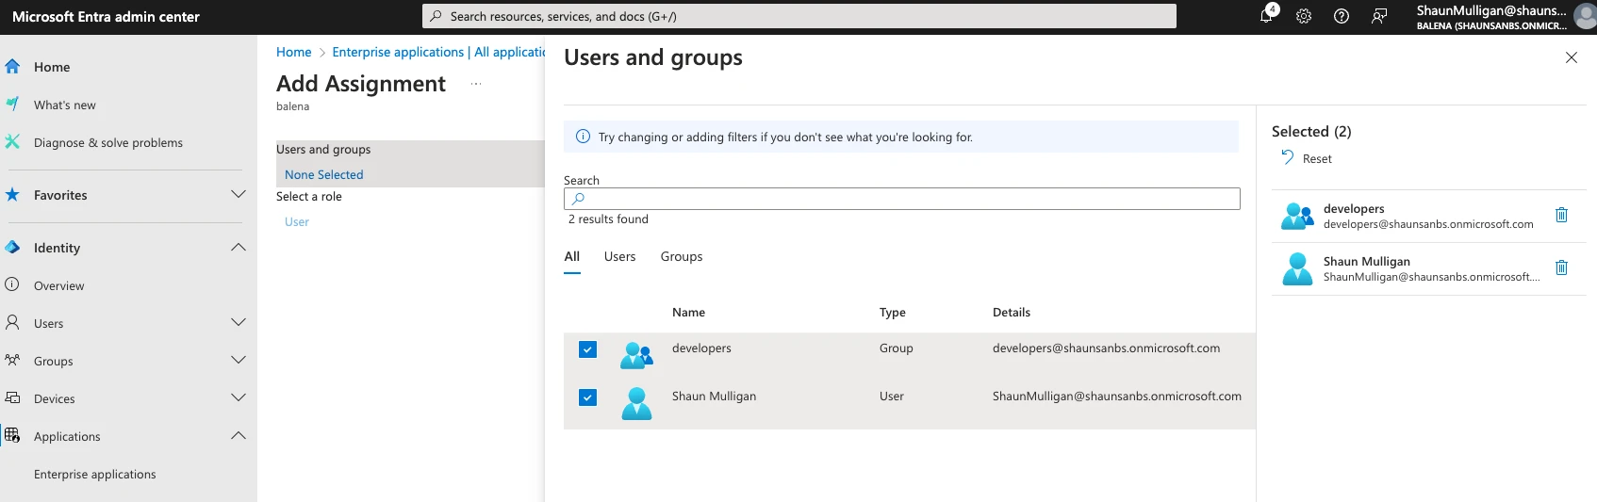The width and height of the screenshot is (1597, 502).
Task: Switch to the Groups filter tab
Action: (681, 256)
